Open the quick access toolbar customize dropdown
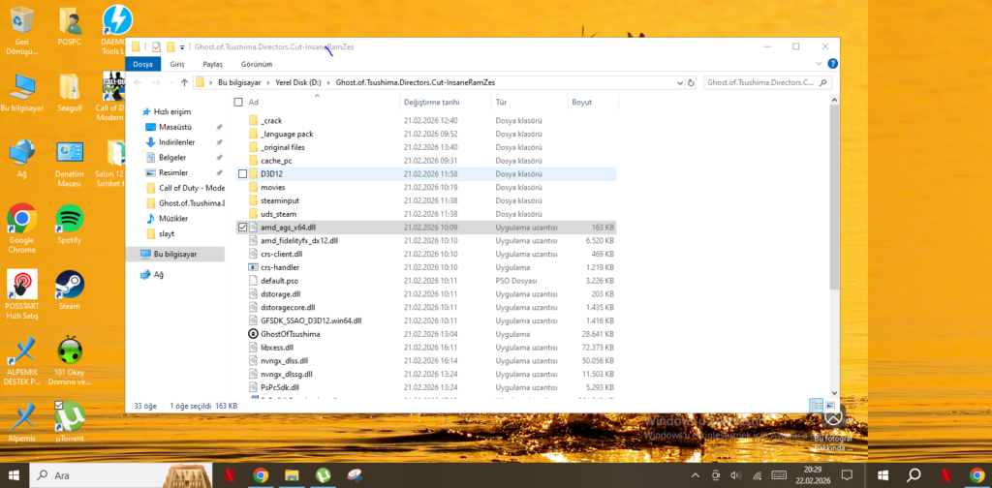The height and width of the screenshot is (488, 992). 182,47
